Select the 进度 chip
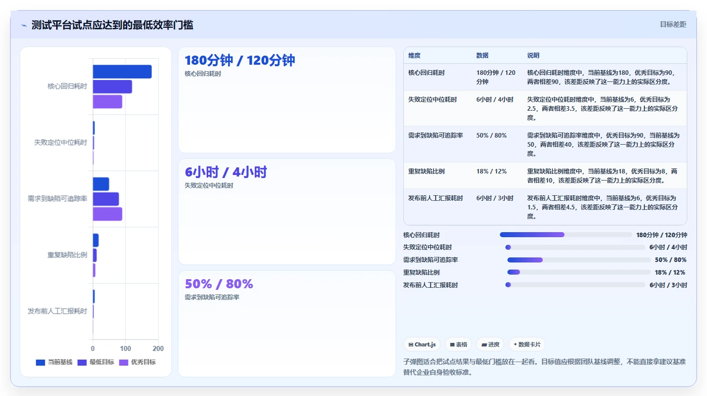This screenshot has width=707, height=396. tap(490, 344)
